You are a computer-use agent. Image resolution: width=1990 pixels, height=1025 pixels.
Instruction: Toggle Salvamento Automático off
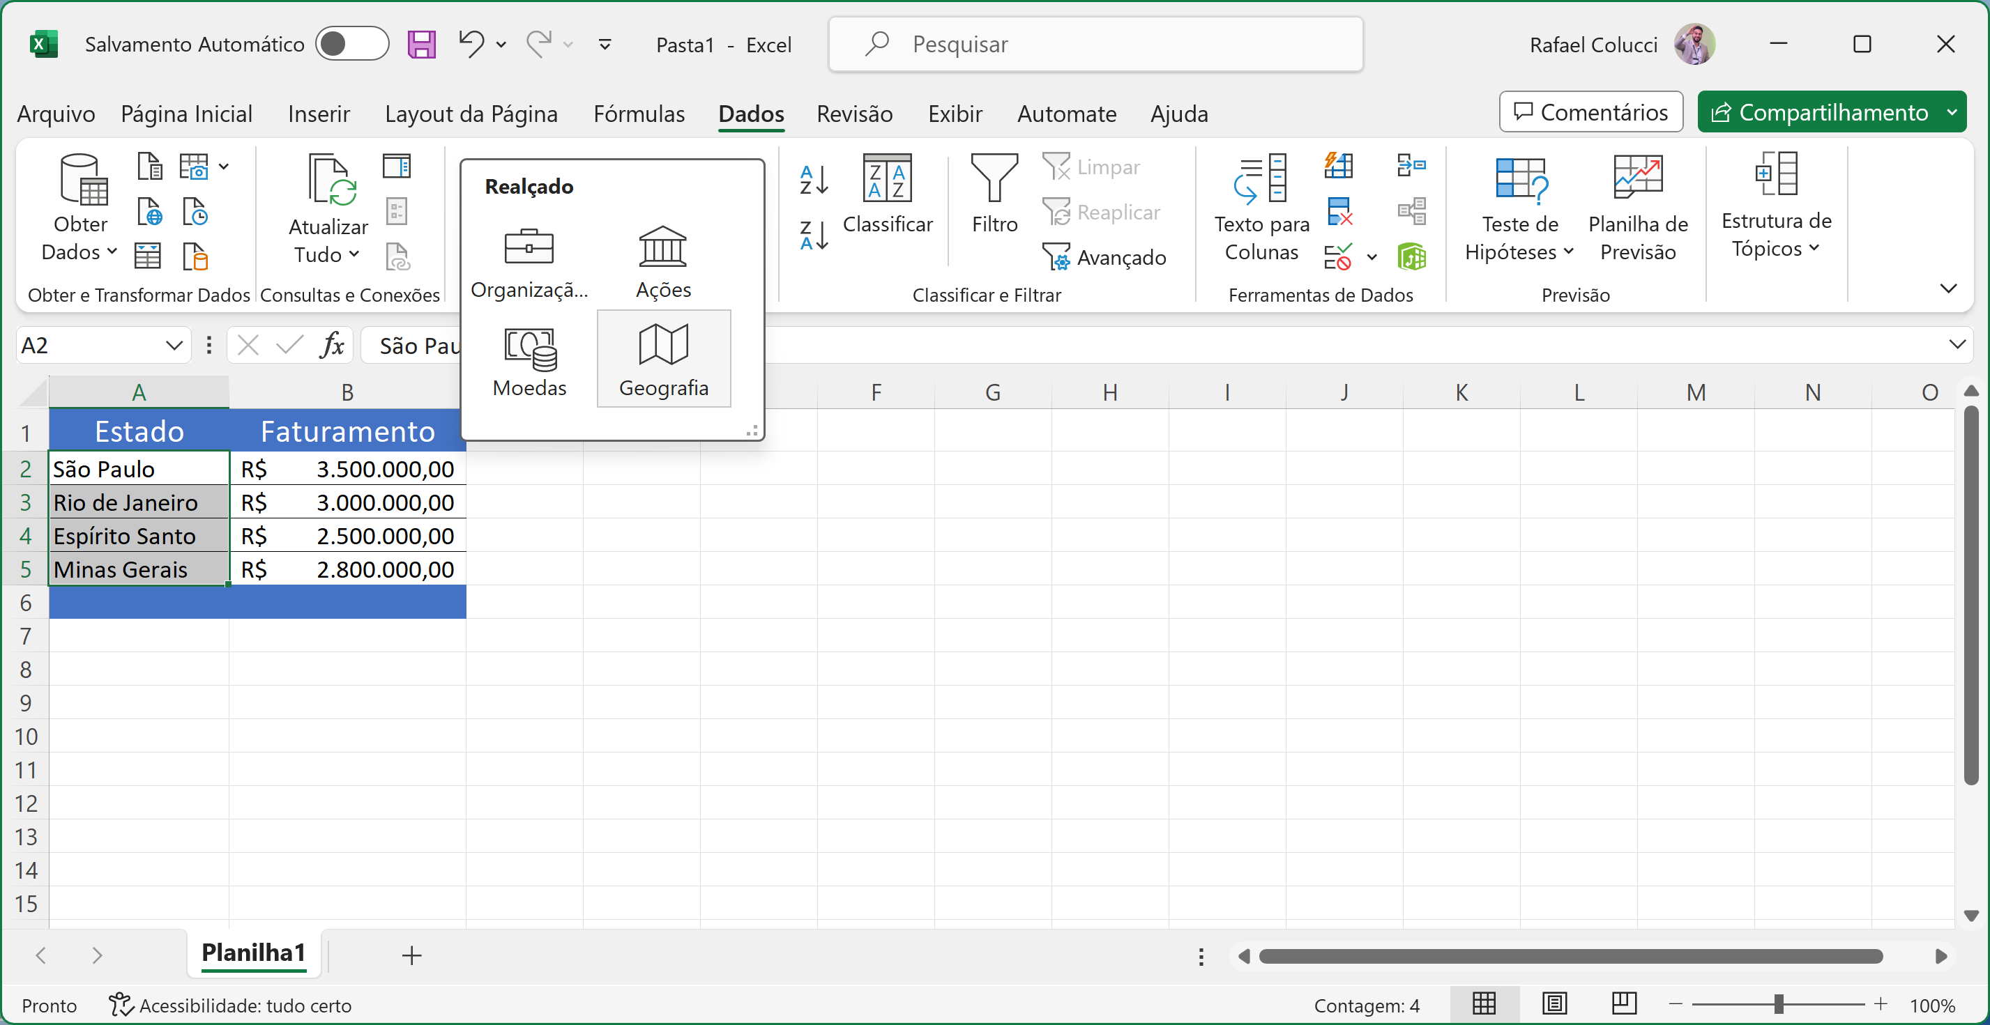point(352,44)
